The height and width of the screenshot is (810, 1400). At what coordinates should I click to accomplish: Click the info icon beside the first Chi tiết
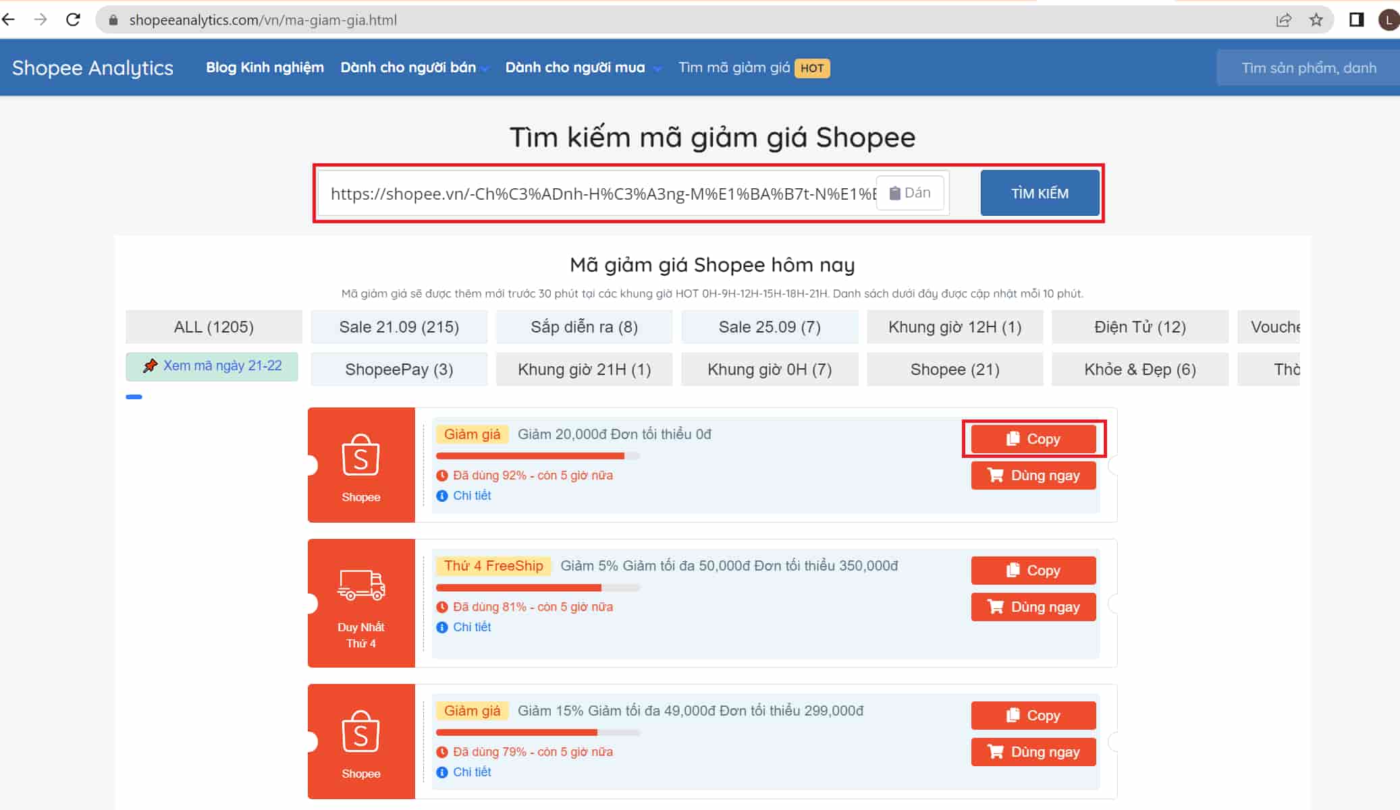pos(442,496)
